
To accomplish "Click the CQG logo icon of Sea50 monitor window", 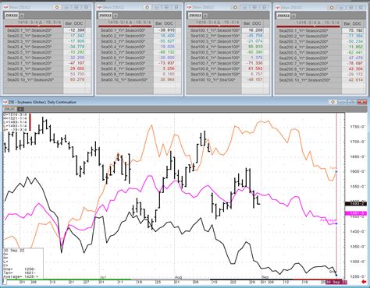I will pos(100,8).
